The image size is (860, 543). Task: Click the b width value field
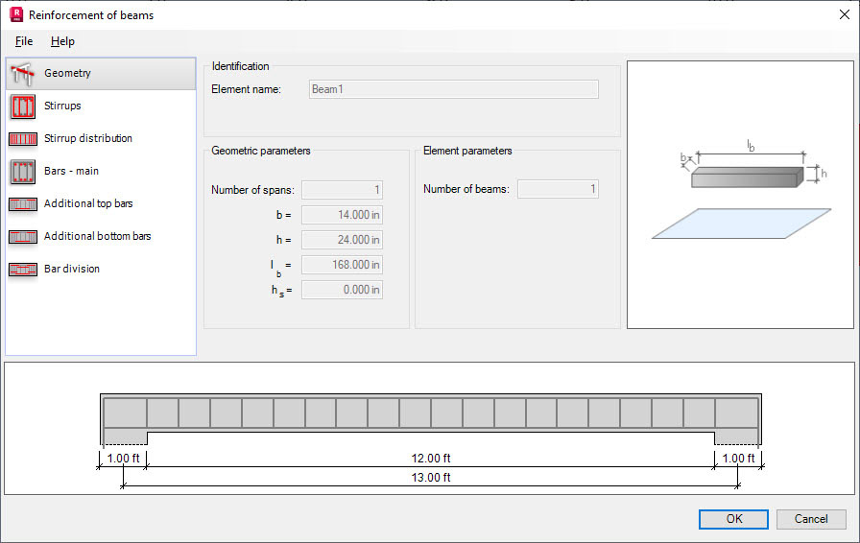click(342, 215)
